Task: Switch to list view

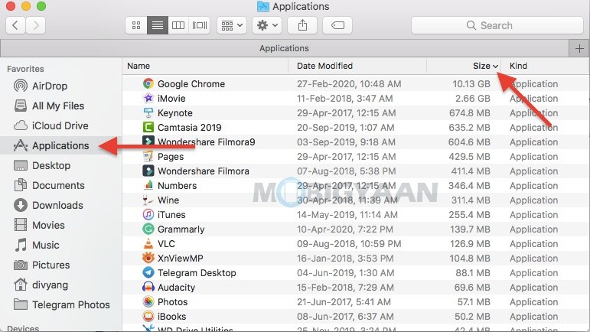Action: pyautogui.click(x=158, y=25)
